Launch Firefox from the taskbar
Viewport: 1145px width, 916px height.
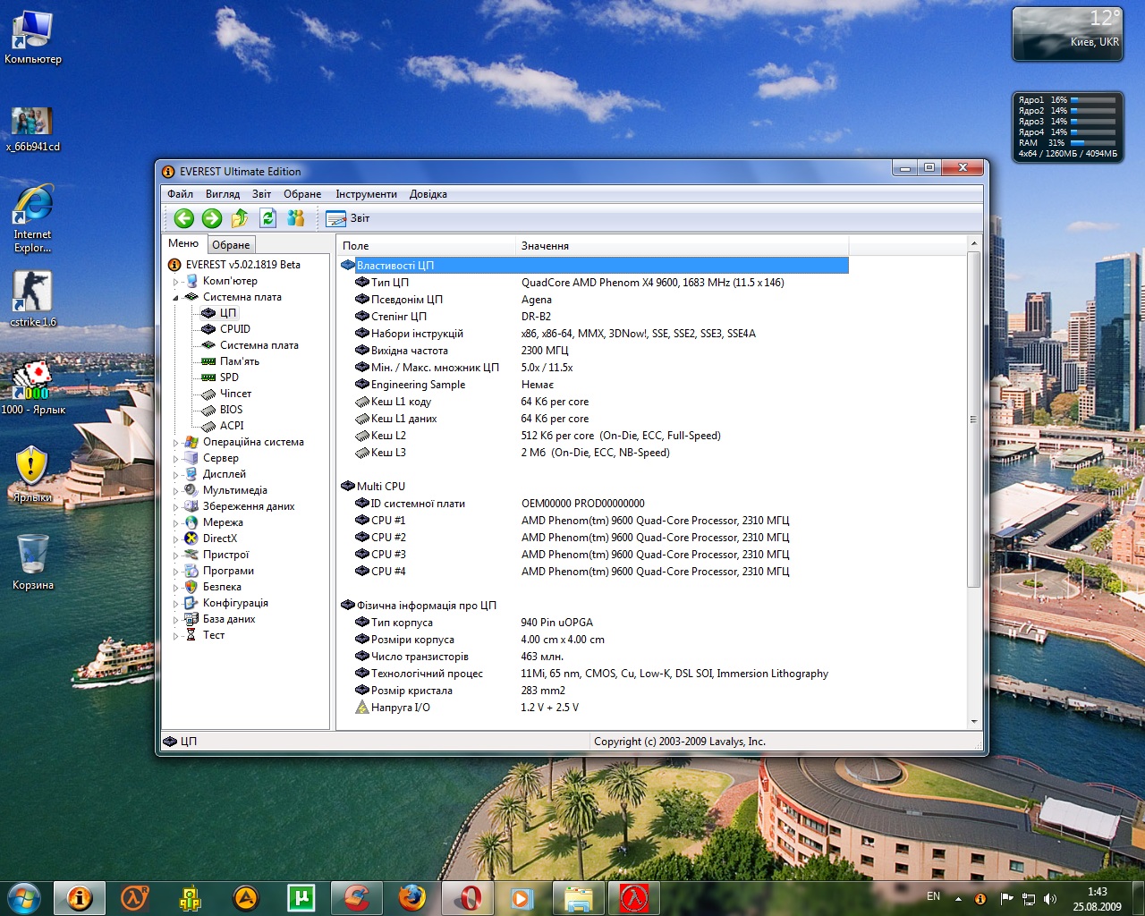click(411, 897)
